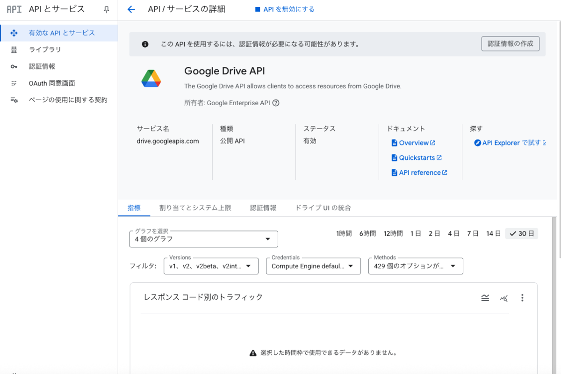The height and width of the screenshot is (374, 561).
Task: Select the 2日 time range
Action: [x=434, y=234]
